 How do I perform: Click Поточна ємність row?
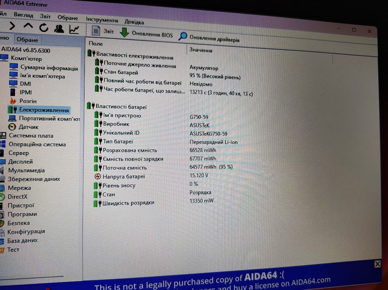163,167
